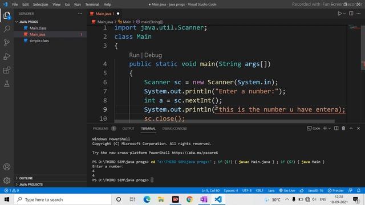The image size is (365, 205).
Task: Select the Terminal panel tab
Action: click(x=148, y=129)
